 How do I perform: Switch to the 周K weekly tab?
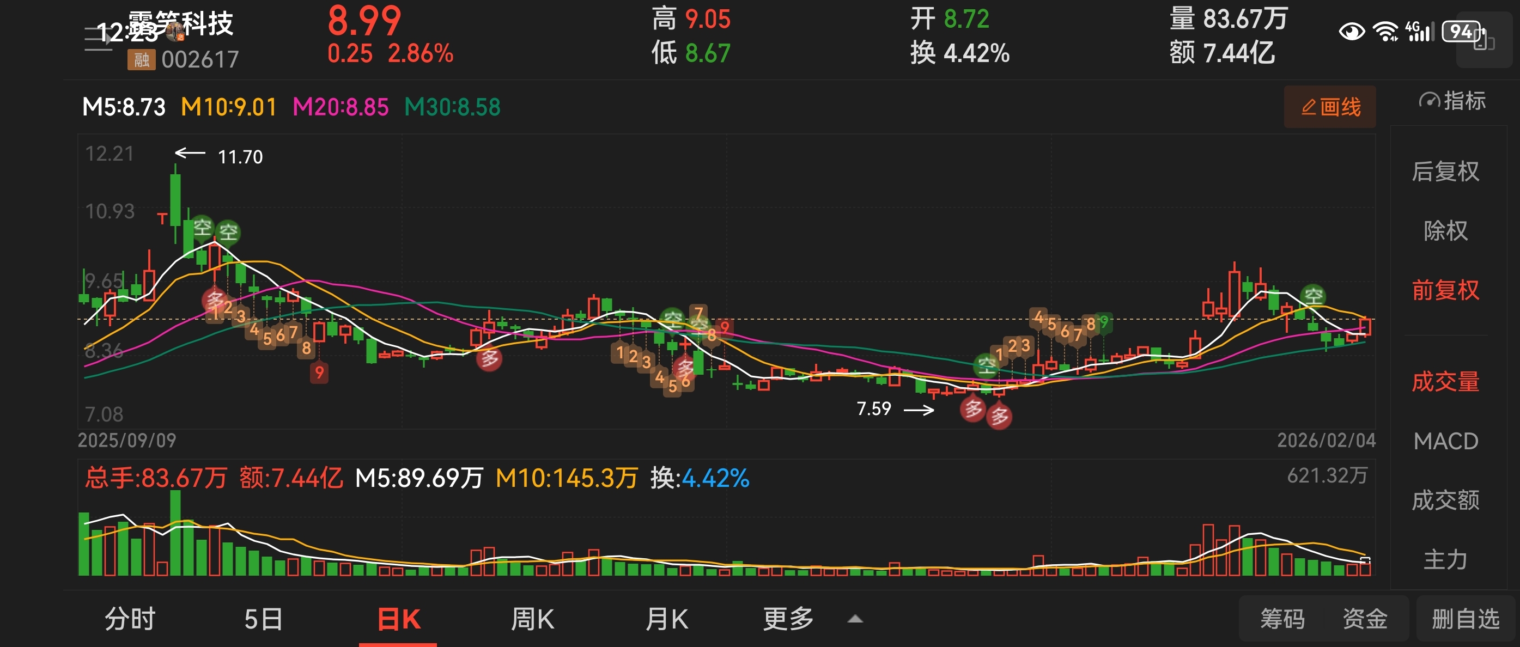click(x=532, y=619)
